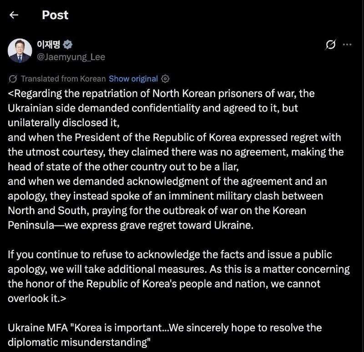The image size is (364, 352).
Task: Click the text 'unilaterally disclosed it,'
Action: [x=64, y=122]
